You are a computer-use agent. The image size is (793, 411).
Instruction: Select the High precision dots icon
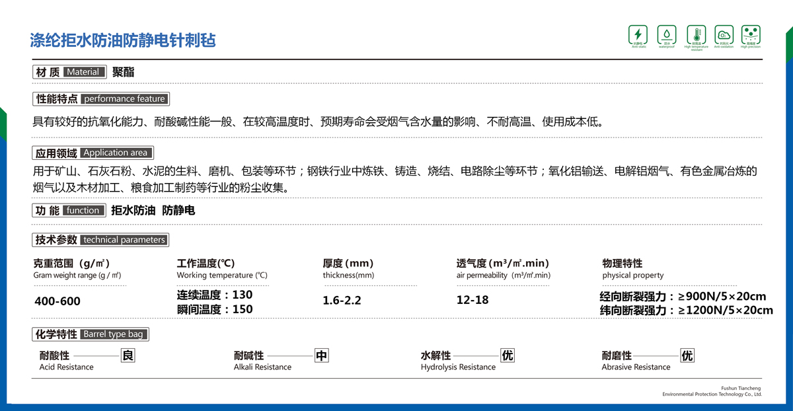point(751,34)
